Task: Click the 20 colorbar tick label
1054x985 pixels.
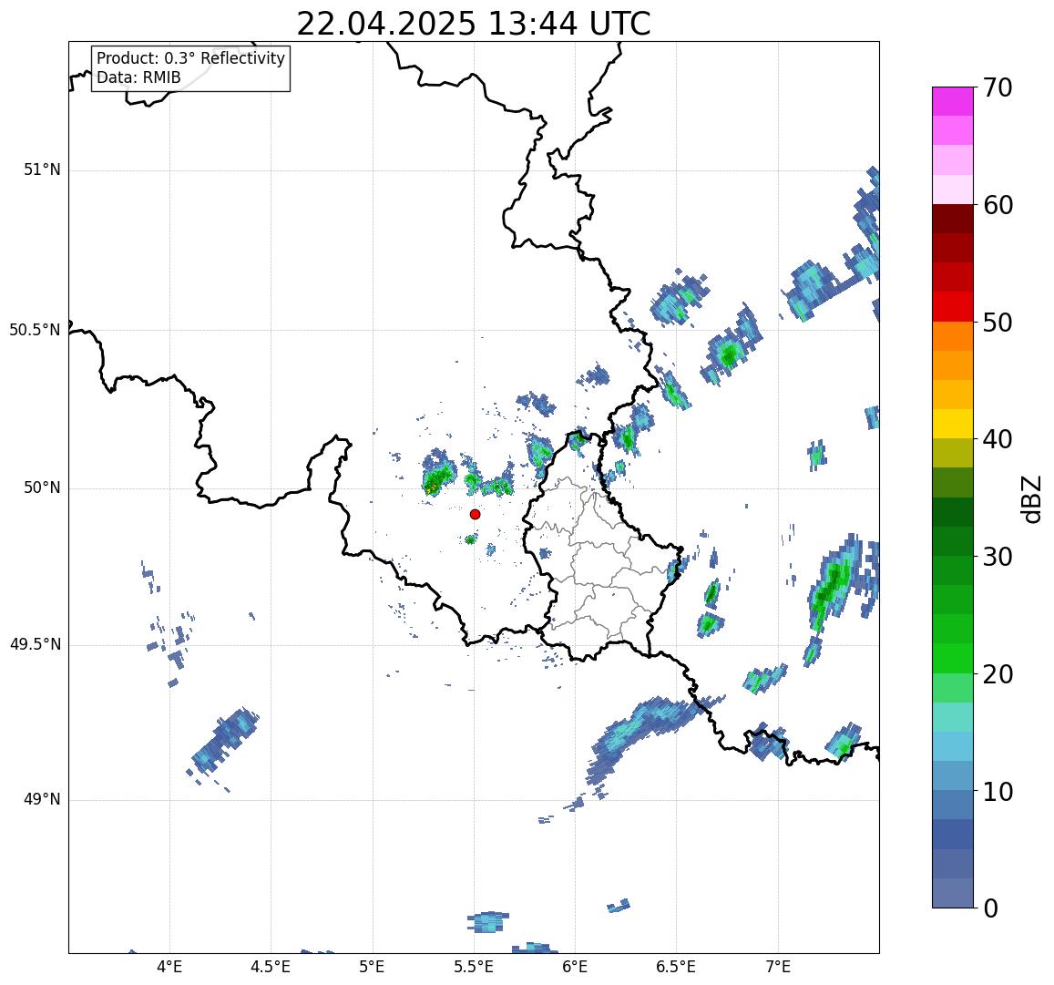Action: pyautogui.click(x=998, y=673)
